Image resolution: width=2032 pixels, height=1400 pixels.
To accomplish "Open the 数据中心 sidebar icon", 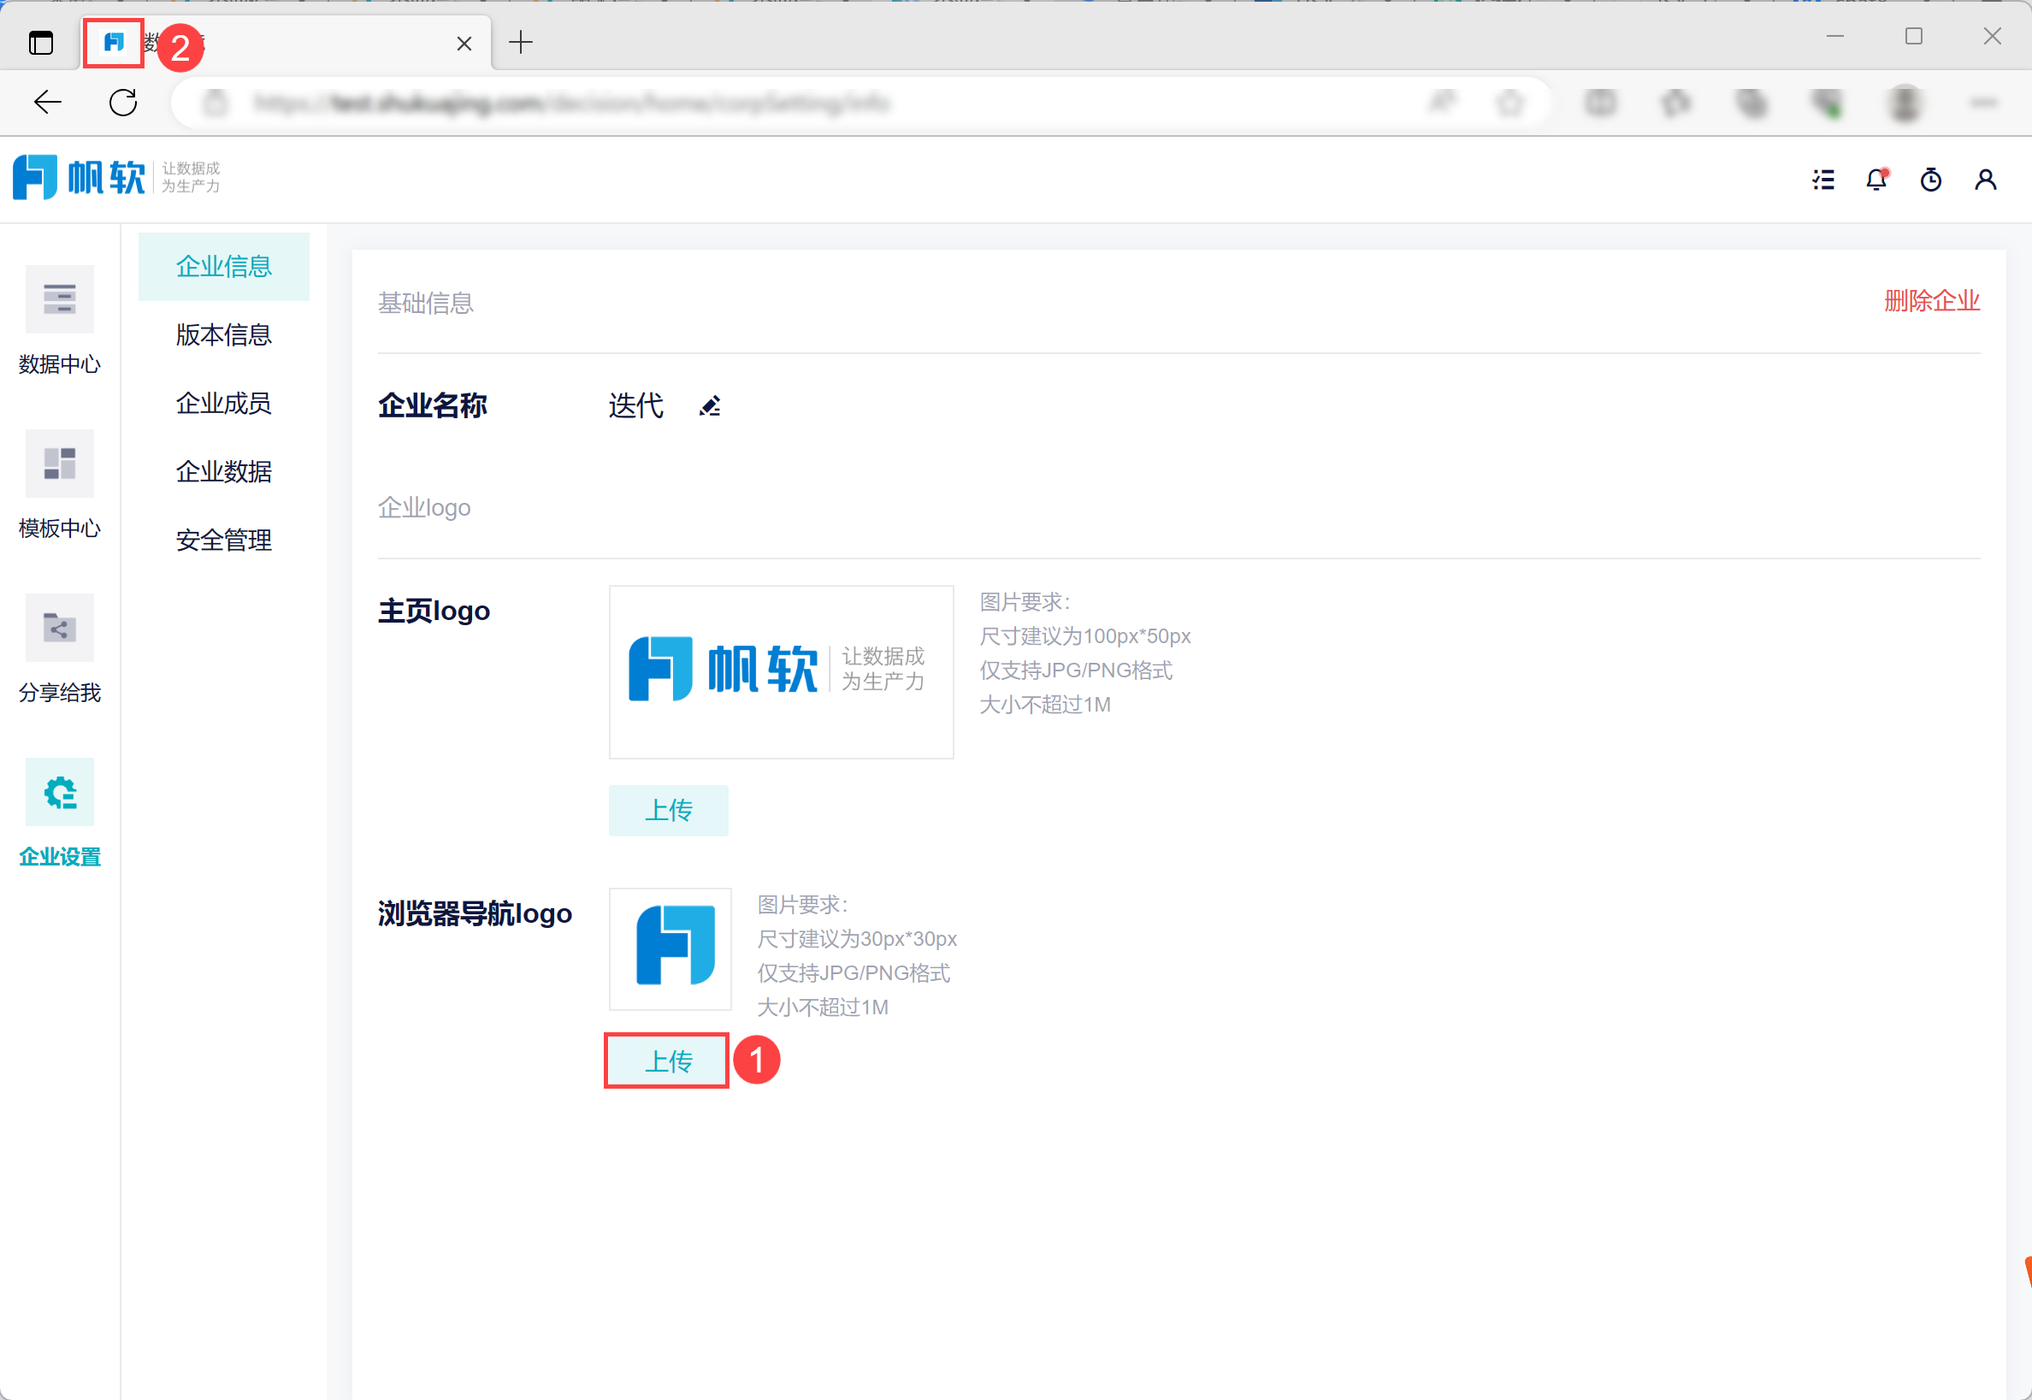I will [x=59, y=300].
